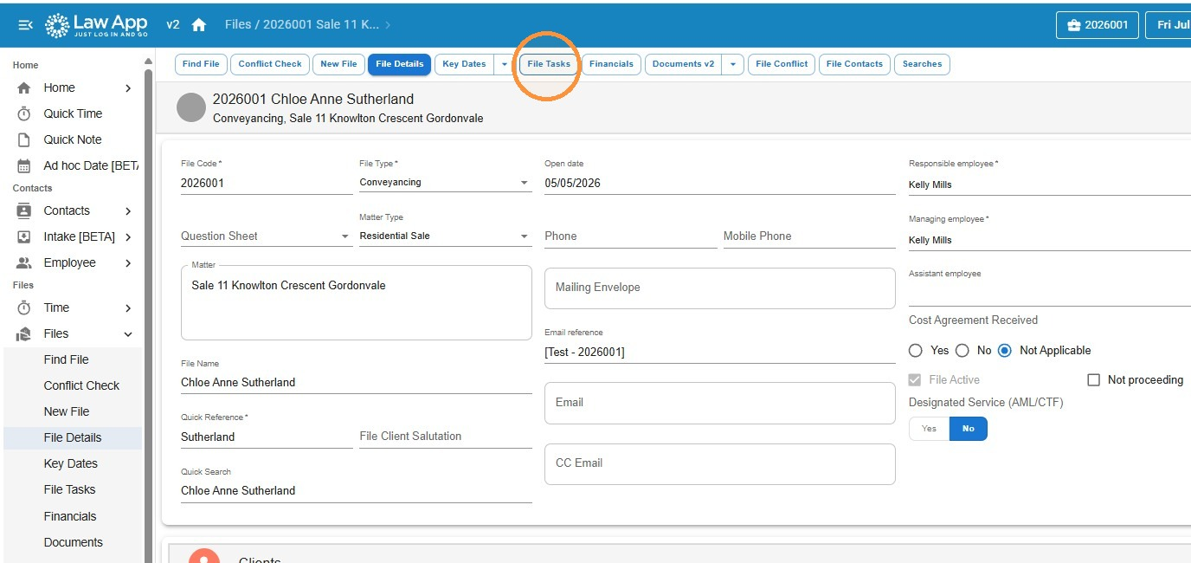
Task: Open the Financials toolbar tab
Action: tap(611, 64)
